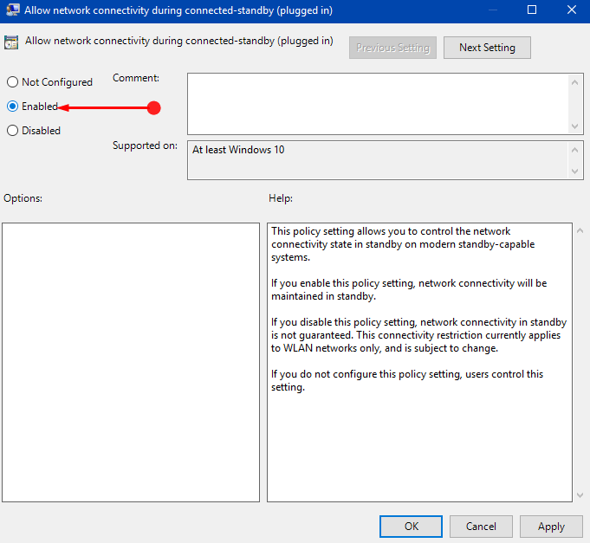Click inside the Options panel
The width and height of the screenshot is (590, 543).
[131, 363]
